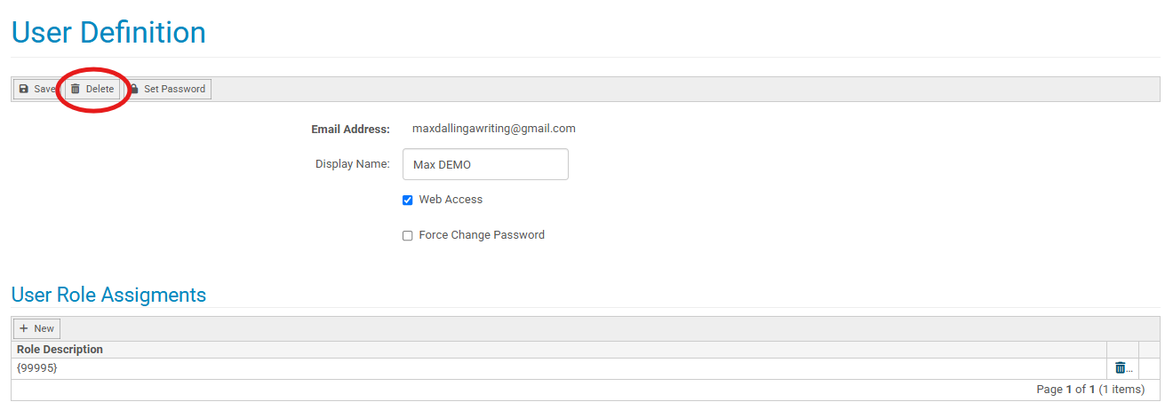
Task: Click the email address maxdallingawriting@gmail.com
Action: pyautogui.click(x=494, y=129)
